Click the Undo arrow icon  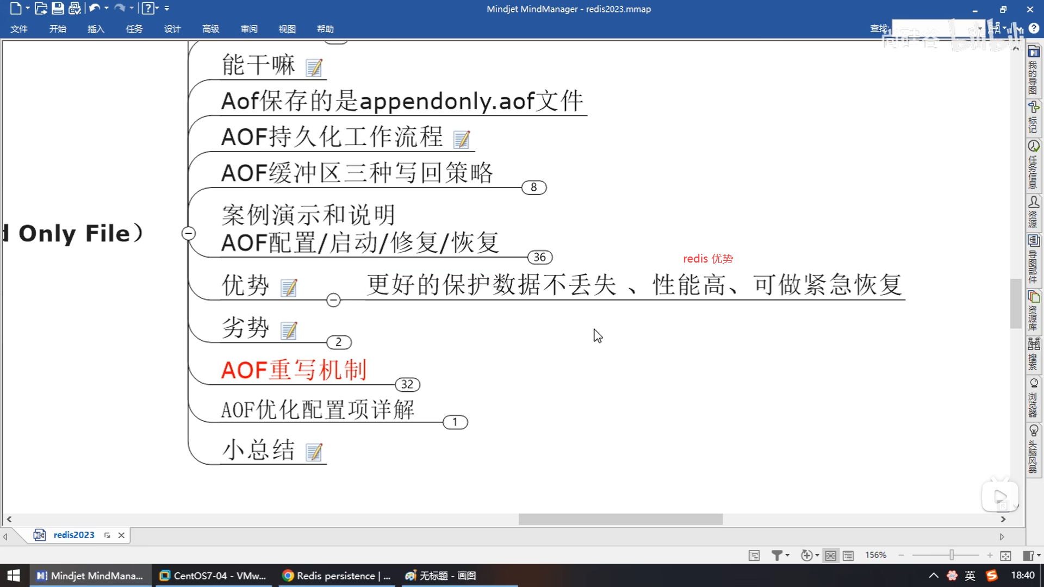(x=95, y=8)
